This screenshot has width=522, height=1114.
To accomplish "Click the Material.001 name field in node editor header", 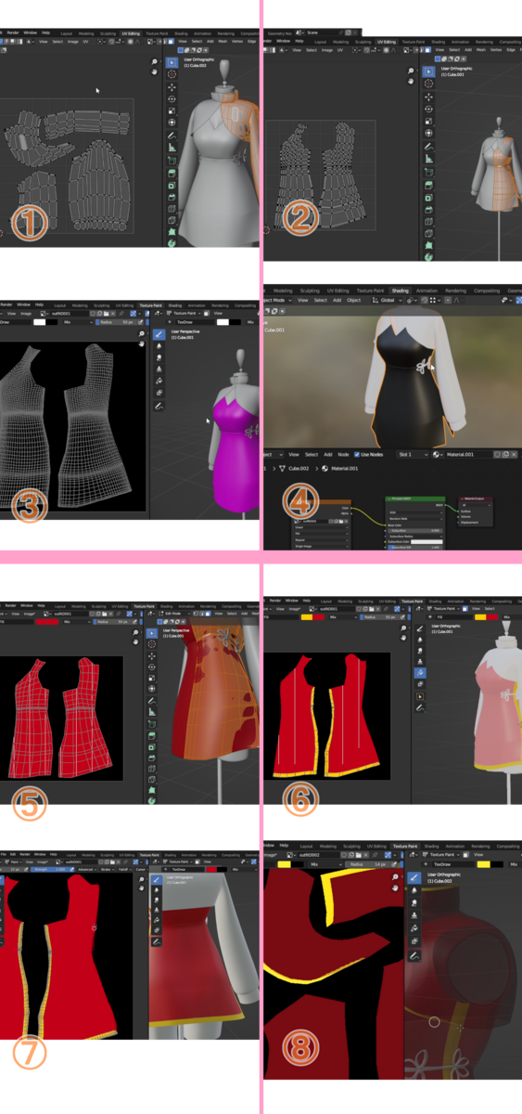I will tap(469, 455).
